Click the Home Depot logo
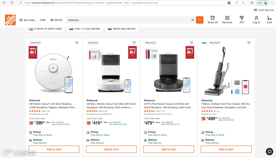This screenshot has width=276, height=158. click(x=10, y=20)
